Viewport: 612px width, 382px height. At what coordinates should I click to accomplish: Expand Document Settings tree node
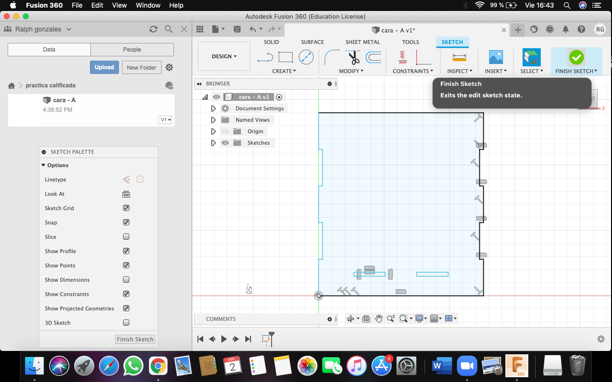tap(214, 108)
